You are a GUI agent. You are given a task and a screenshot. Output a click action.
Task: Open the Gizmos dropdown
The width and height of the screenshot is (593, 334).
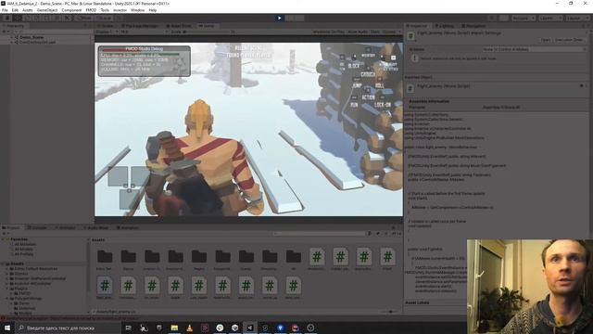(391, 32)
